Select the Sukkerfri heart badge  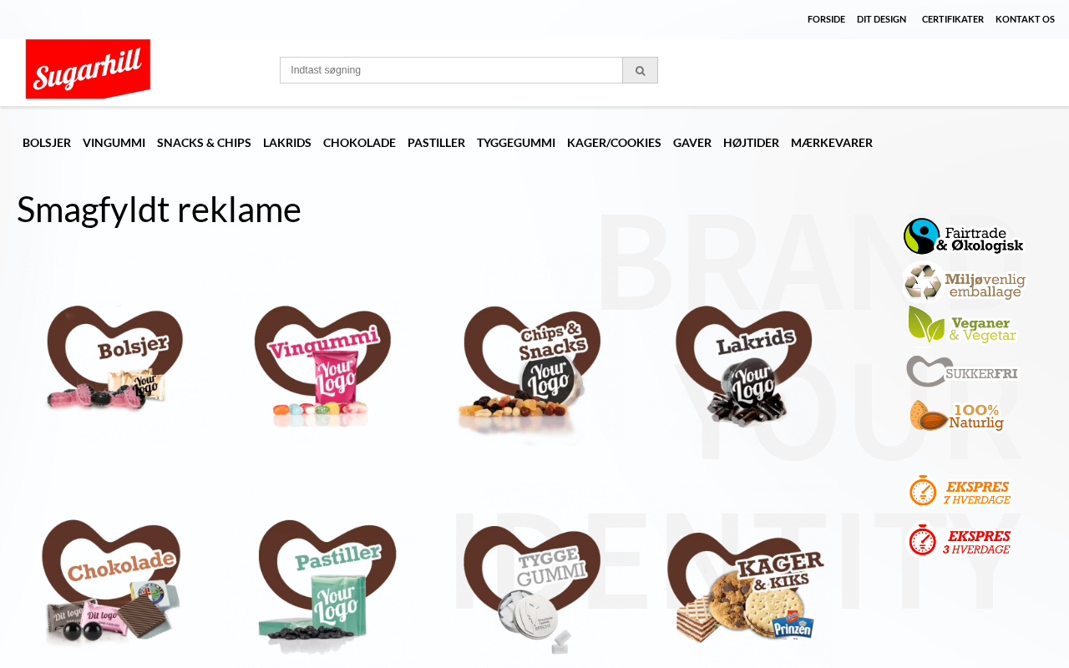click(962, 371)
